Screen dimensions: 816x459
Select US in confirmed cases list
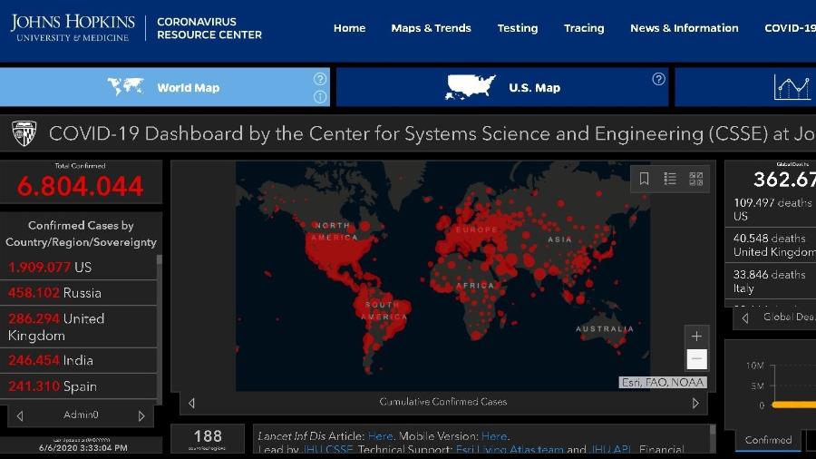coord(80,268)
